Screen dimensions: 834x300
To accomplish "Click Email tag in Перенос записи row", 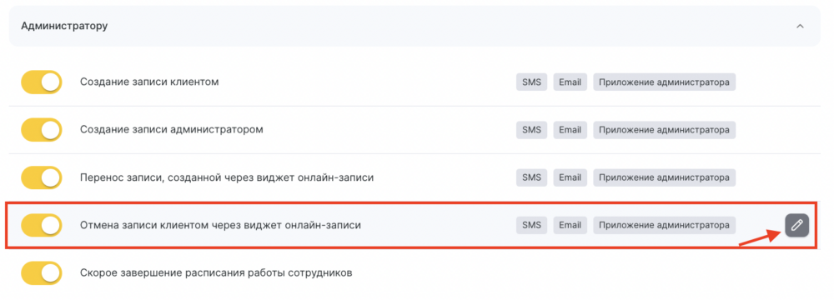I will [x=570, y=177].
